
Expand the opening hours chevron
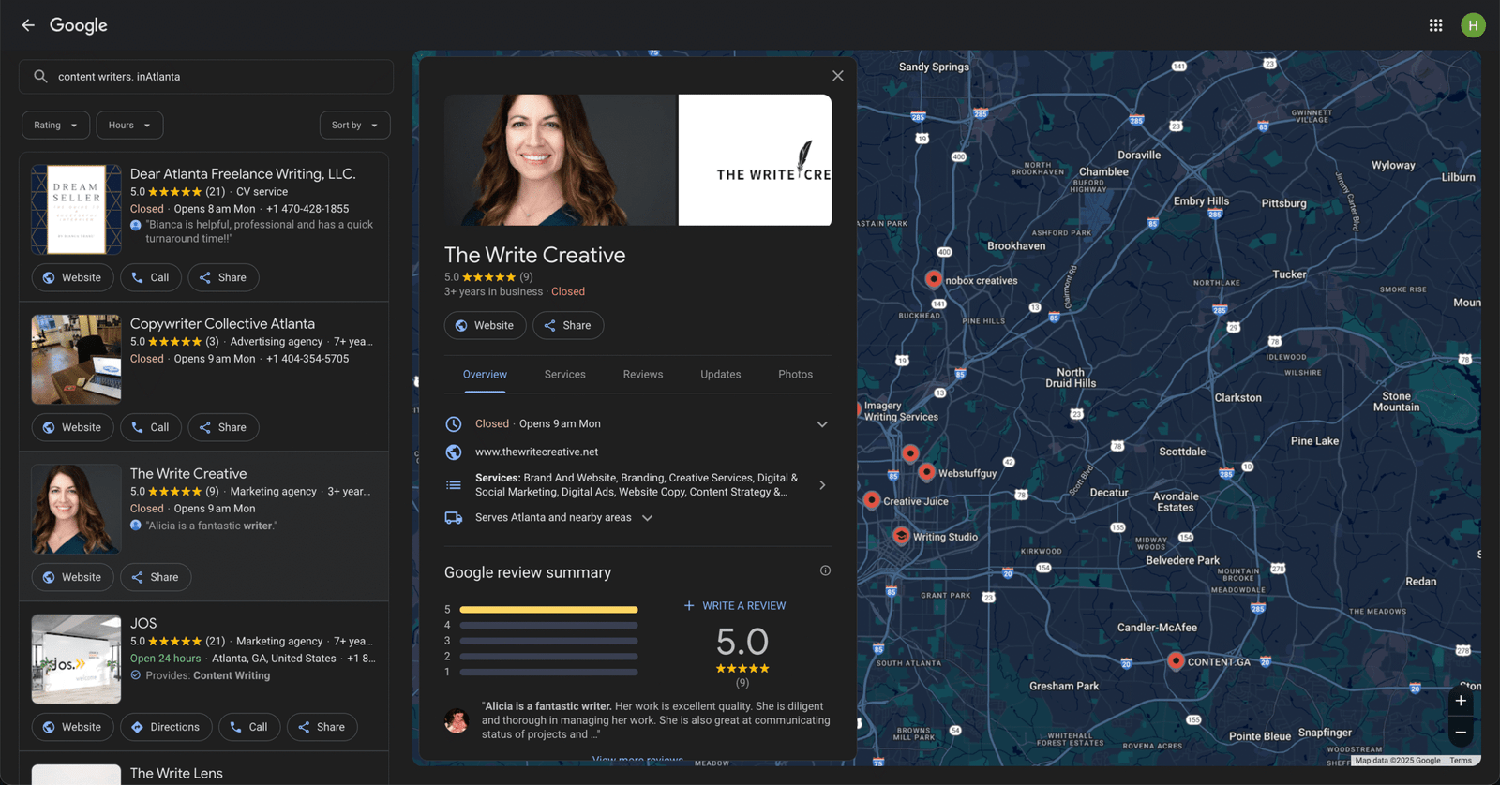pos(822,424)
